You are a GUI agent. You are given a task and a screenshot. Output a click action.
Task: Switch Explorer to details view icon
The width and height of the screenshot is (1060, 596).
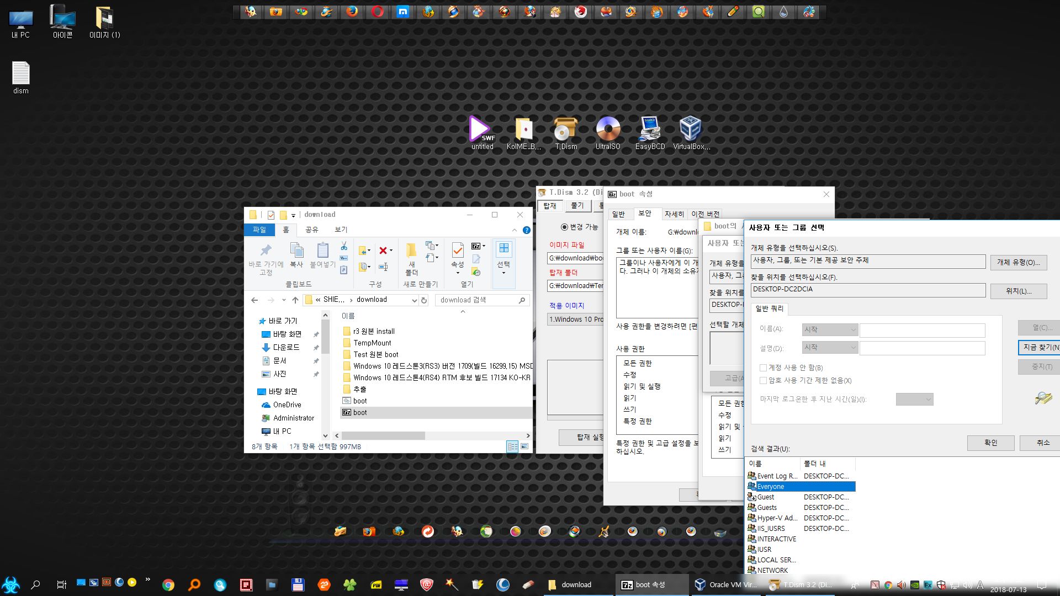point(512,446)
